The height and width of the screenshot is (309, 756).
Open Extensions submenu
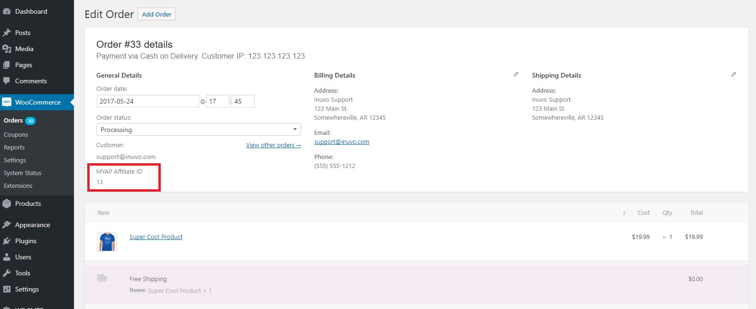(x=18, y=186)
